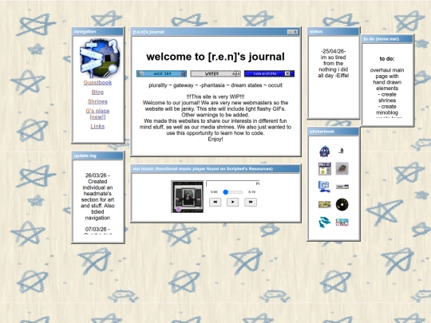Screen dimensions: 431x323
Task: Click the grey square rat sticker
Action: pos(342,168)
